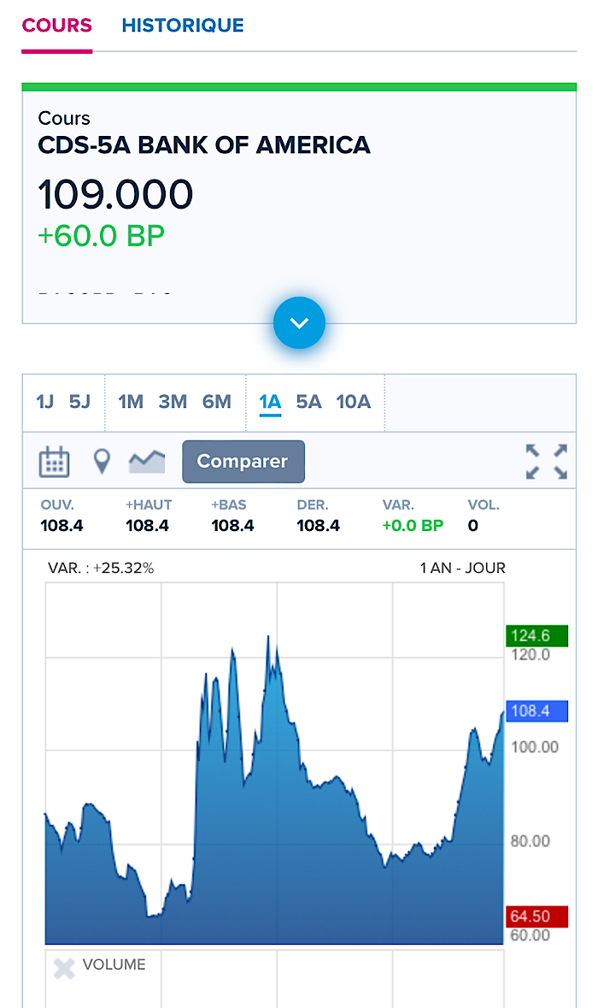Select the 1J time range
Viewport: 598px width, 1008px height.
pyautogui.click(x=45, y=402)
